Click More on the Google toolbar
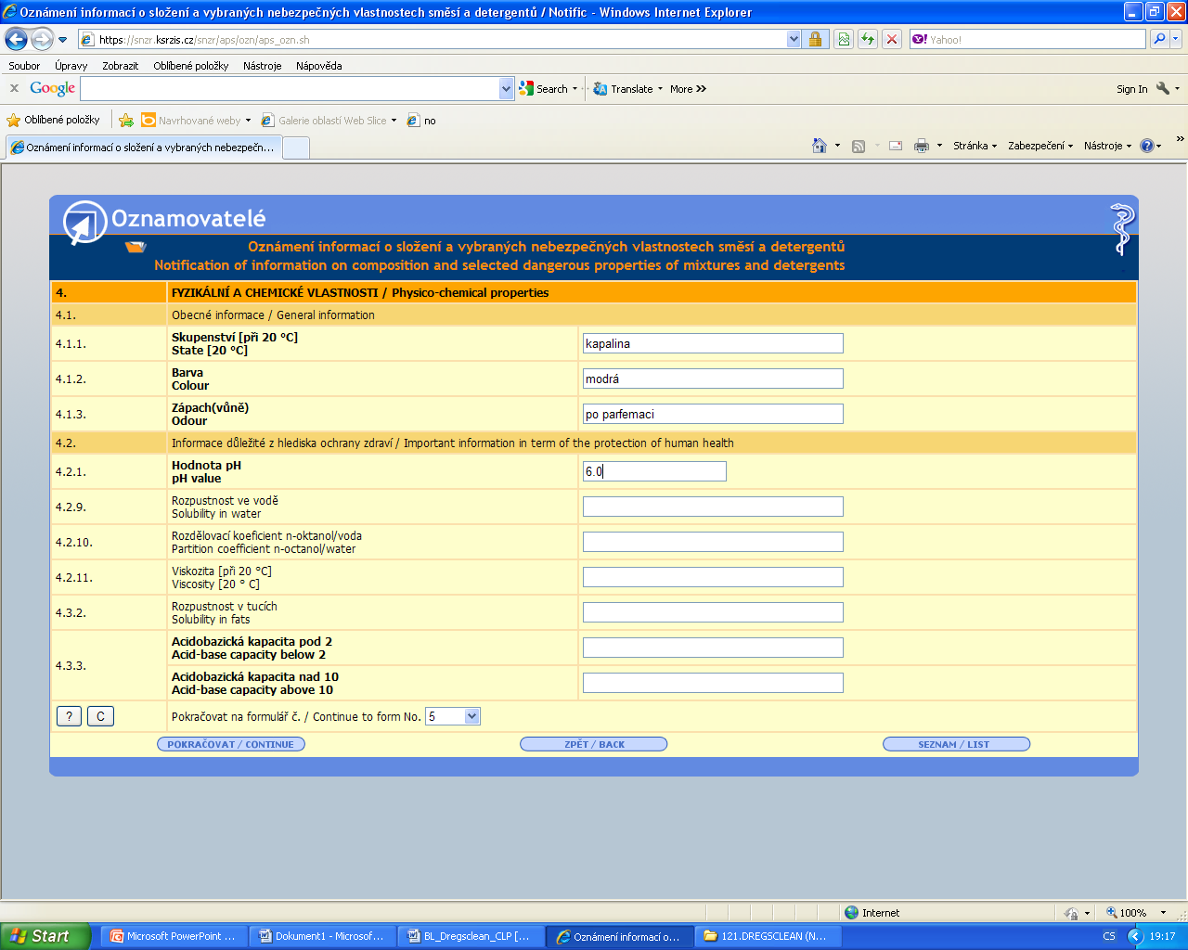1188x950 pixels. click(688, 89)
